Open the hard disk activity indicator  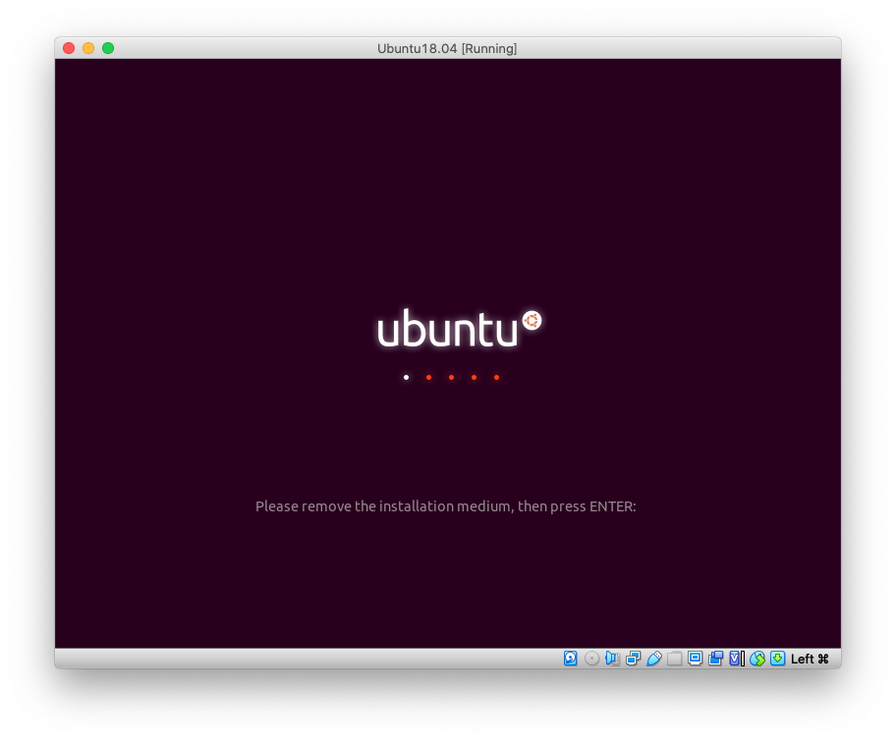coord(570,659)
